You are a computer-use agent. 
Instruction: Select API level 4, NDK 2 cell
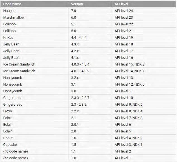tap(144, 138)
